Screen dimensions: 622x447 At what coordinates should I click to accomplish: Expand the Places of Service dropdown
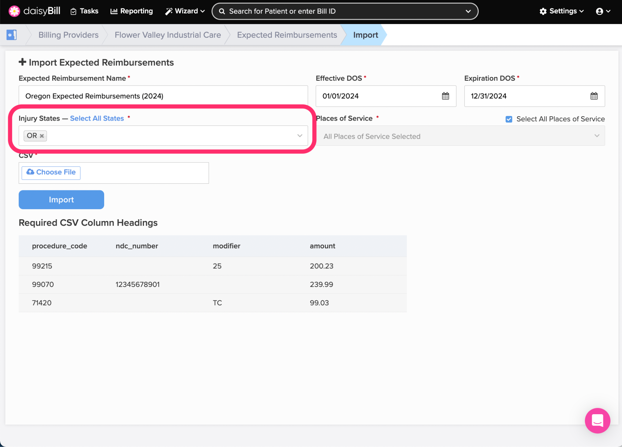tap(596, 136)
